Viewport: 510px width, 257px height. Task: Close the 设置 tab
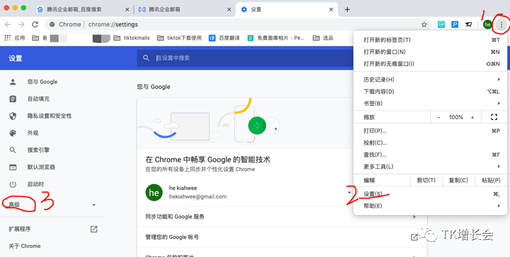click(x=331, y=9)
